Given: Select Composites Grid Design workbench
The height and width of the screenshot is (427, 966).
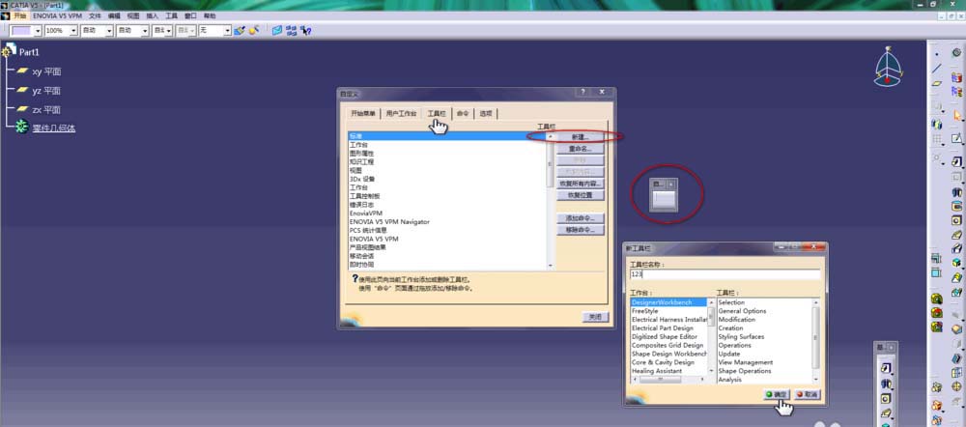Looking at the screenshot, I should coord(669,346).
